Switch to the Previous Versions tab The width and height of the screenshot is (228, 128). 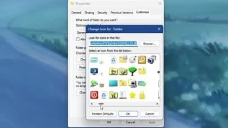pos(122,13)
